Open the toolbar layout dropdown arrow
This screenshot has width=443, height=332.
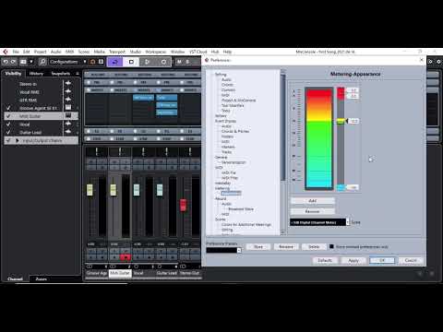pyautogui.click(x=31, y=62)
